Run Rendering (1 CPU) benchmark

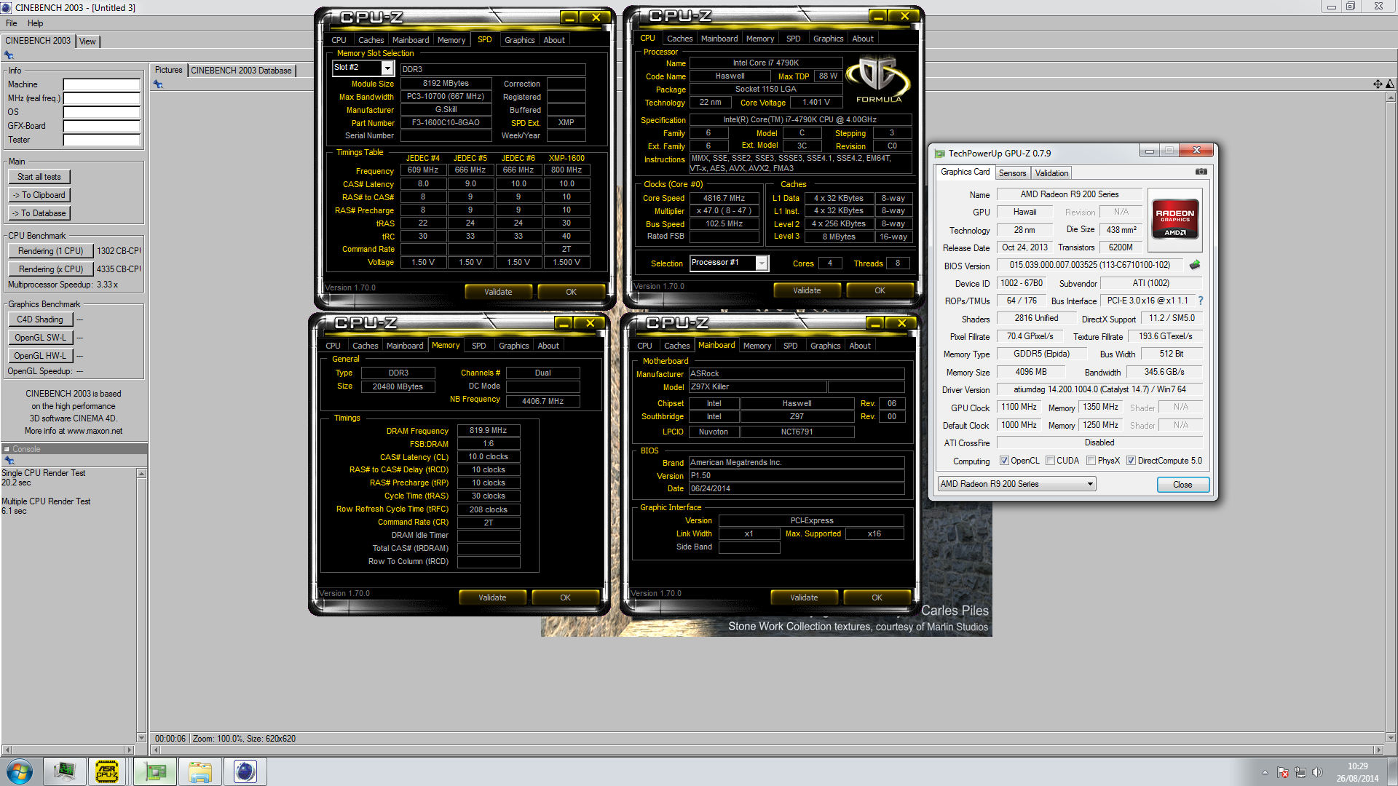click(51, 251)
